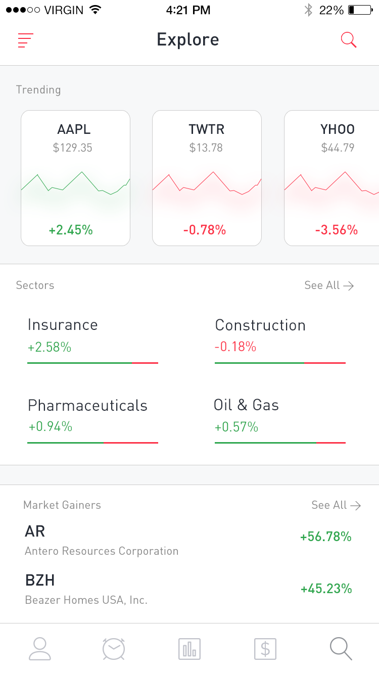The height and width of the screenshot is (674, 379).
Task: Open the filter menu icon top left
Action: pos(25,40)
